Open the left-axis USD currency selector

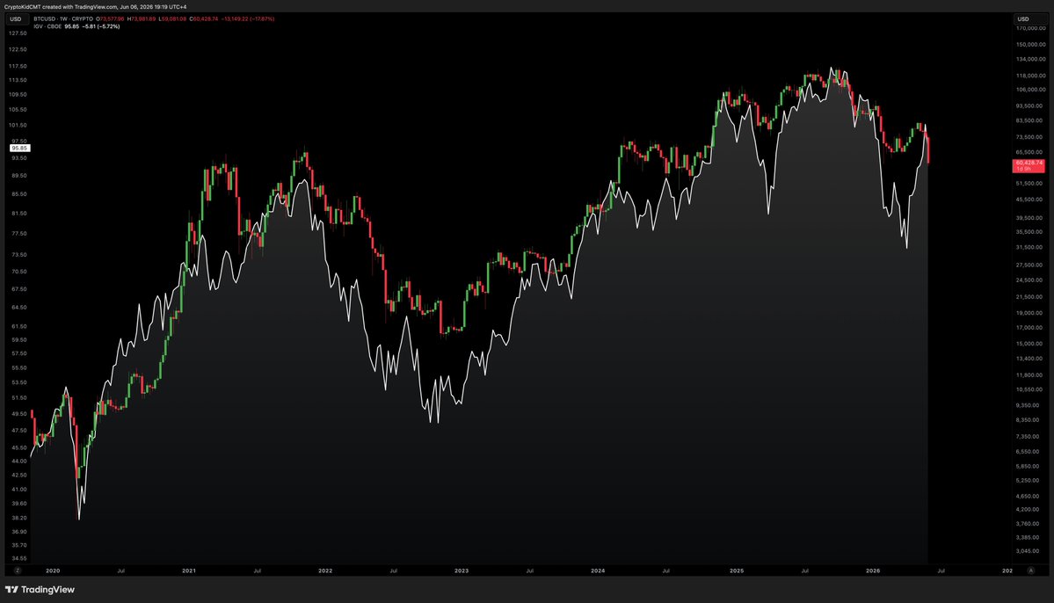click(16, 19)
